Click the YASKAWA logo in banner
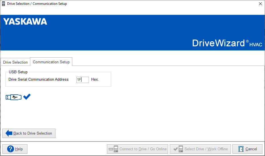Screen dimensions: 265x156 tap(25, 22)
